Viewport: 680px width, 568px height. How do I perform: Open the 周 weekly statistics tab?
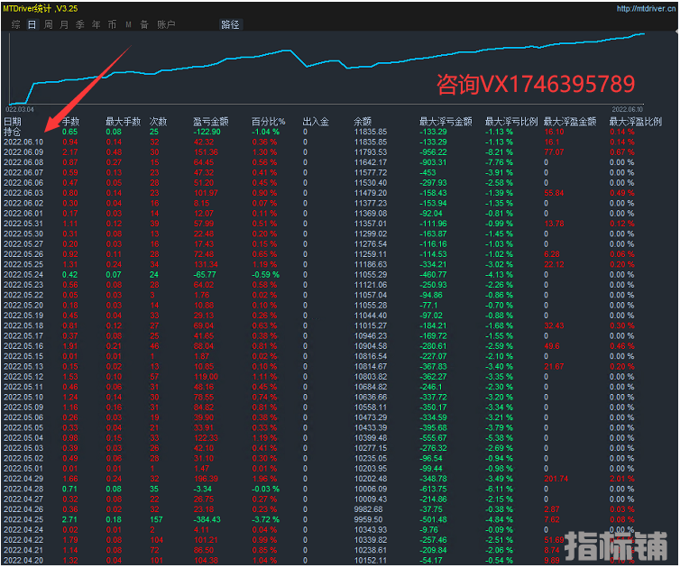pyautogui.click(x=49, y=25)
